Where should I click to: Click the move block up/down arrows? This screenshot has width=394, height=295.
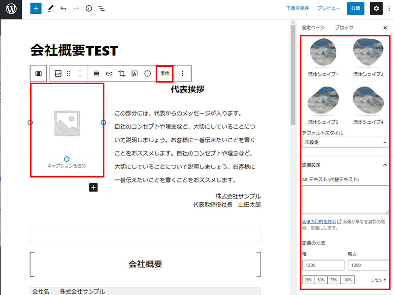pyautogui.click(x=80, y=74)
